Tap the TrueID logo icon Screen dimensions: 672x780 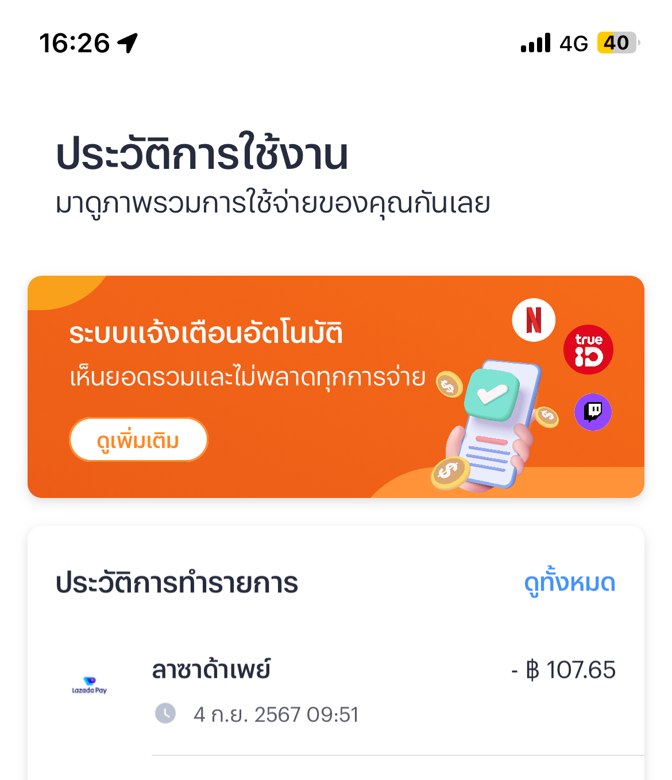(588, 350)
